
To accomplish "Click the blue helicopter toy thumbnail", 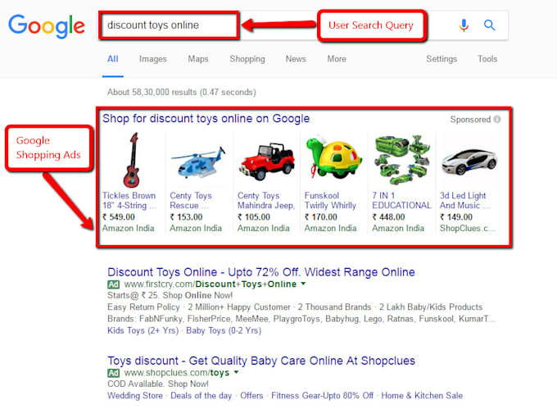I will coord(198,161).
